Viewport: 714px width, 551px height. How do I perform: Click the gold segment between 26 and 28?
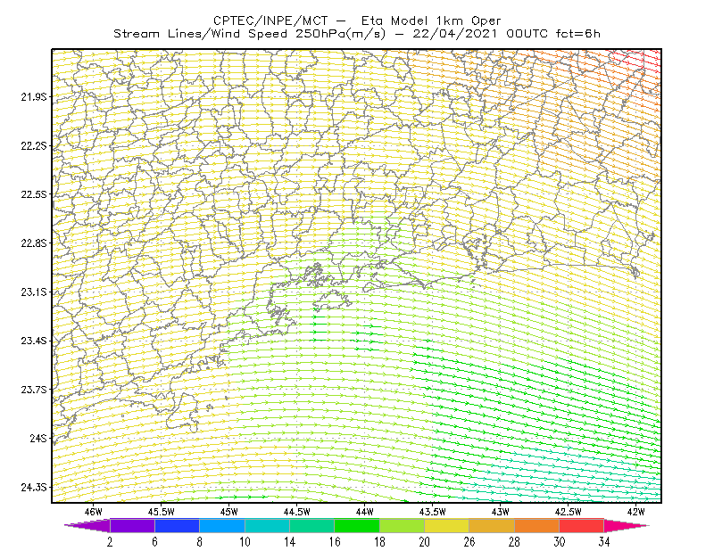point(492,525)
